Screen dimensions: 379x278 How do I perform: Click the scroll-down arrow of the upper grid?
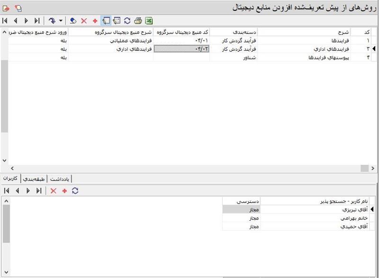[x=5, y=160]
